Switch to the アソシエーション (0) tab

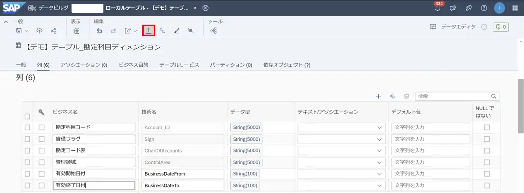tap(84, 65)
